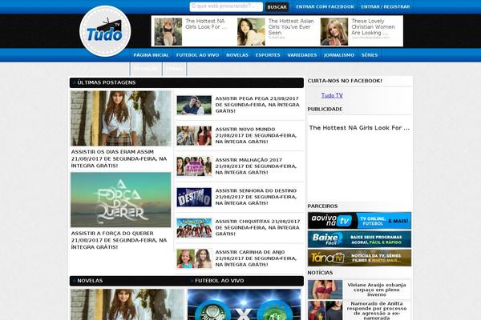Select Esportes menu item
Image resolution: width=481 pixels, height=320 pixels.
pyautogui.click(x=268, y=55)
